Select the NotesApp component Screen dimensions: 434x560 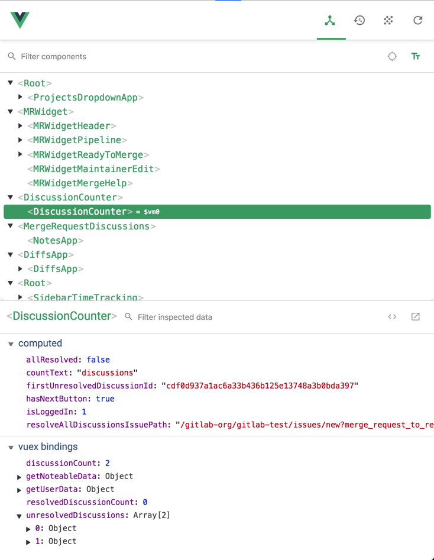(x=56, y=241)
